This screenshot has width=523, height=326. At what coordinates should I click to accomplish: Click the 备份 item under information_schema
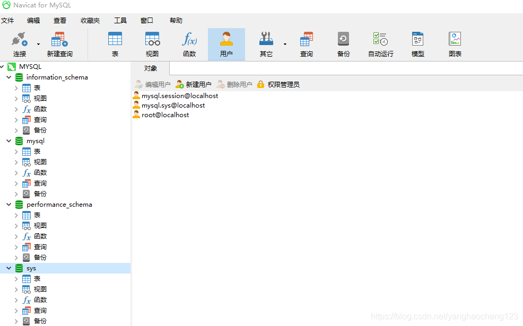pyautogui.click(x=40, y=130)
